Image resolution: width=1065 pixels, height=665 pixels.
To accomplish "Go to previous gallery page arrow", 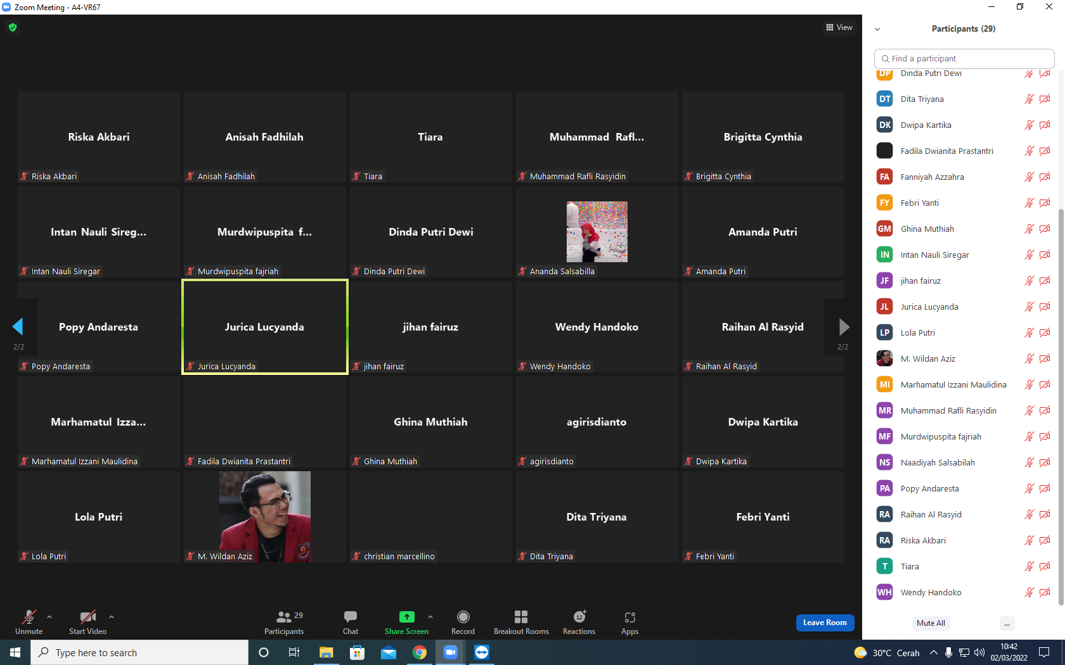I will pos(18,327).
